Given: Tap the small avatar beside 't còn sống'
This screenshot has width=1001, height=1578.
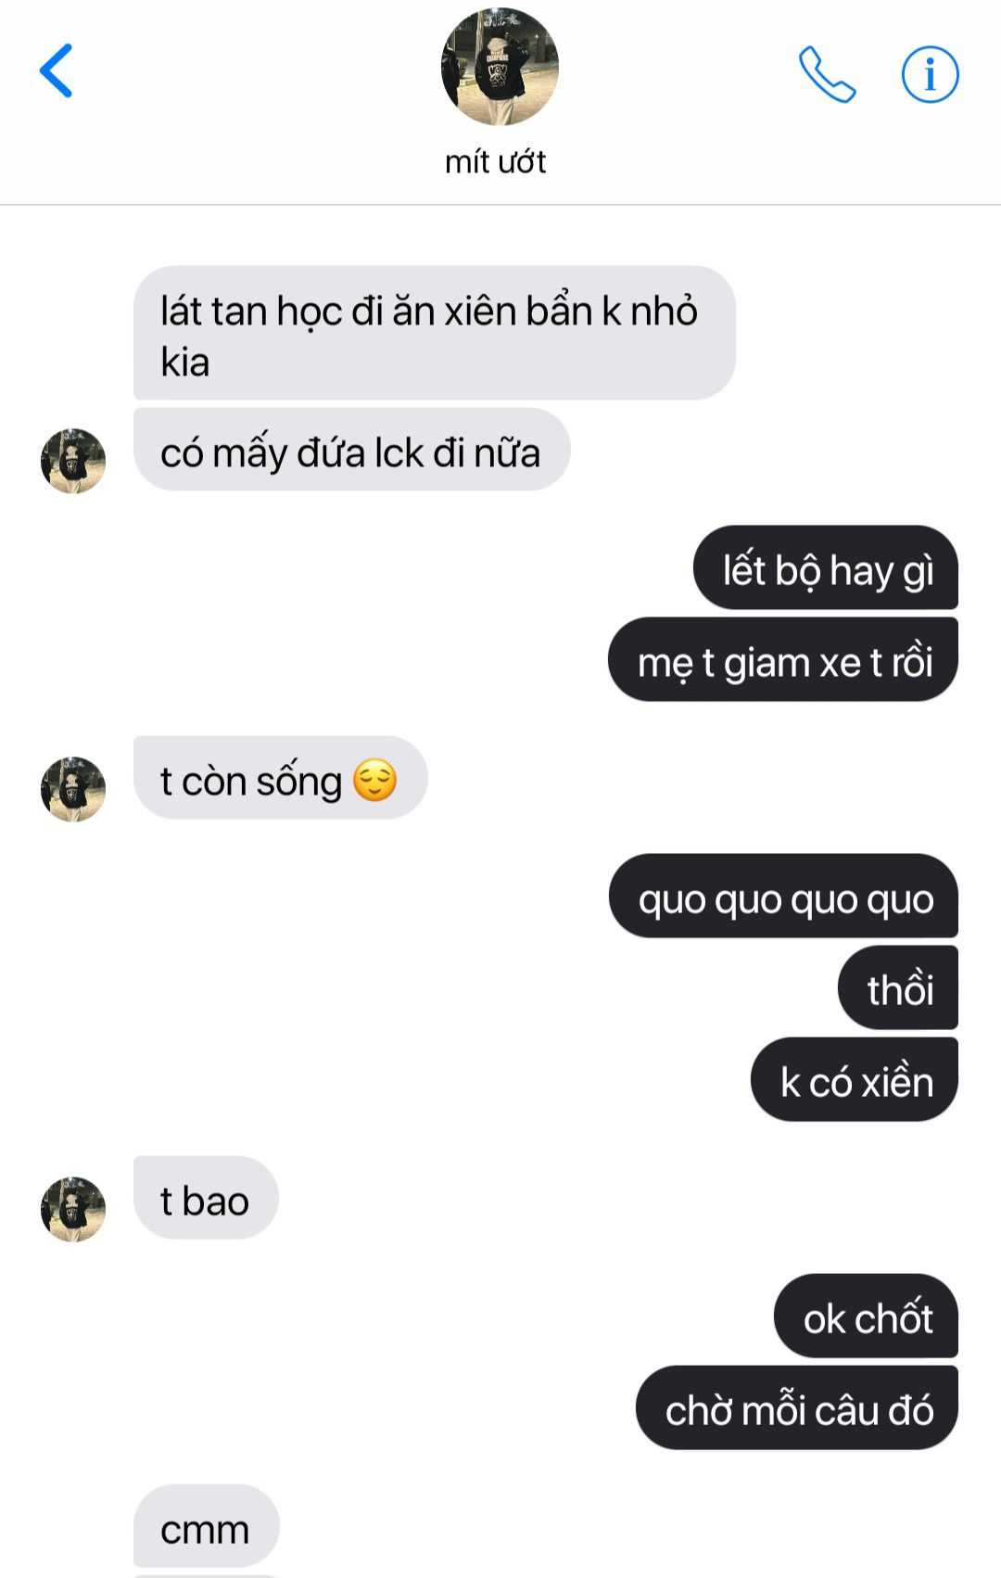Looking at the screenshot, I should tap(73, 789).
